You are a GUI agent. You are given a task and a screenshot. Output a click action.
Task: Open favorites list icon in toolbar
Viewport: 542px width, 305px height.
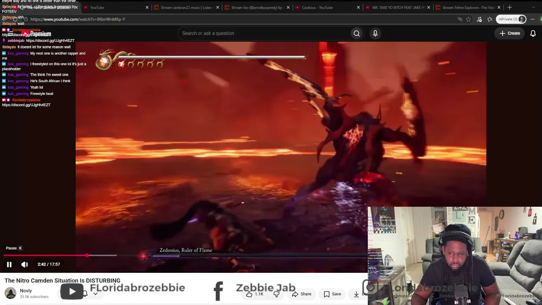[490, 19]
